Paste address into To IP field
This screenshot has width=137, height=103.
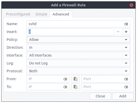[x=75, y=87]
